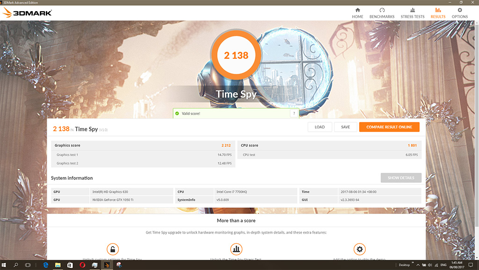Screen dimensions: 479x270
Task: Open the taskbar clock 1:45 AM
Action: [457, 265]
